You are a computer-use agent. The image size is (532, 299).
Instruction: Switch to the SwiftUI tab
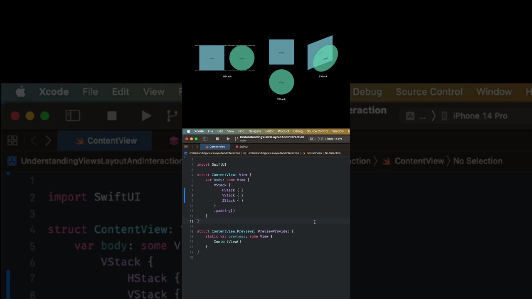(242, 147)
